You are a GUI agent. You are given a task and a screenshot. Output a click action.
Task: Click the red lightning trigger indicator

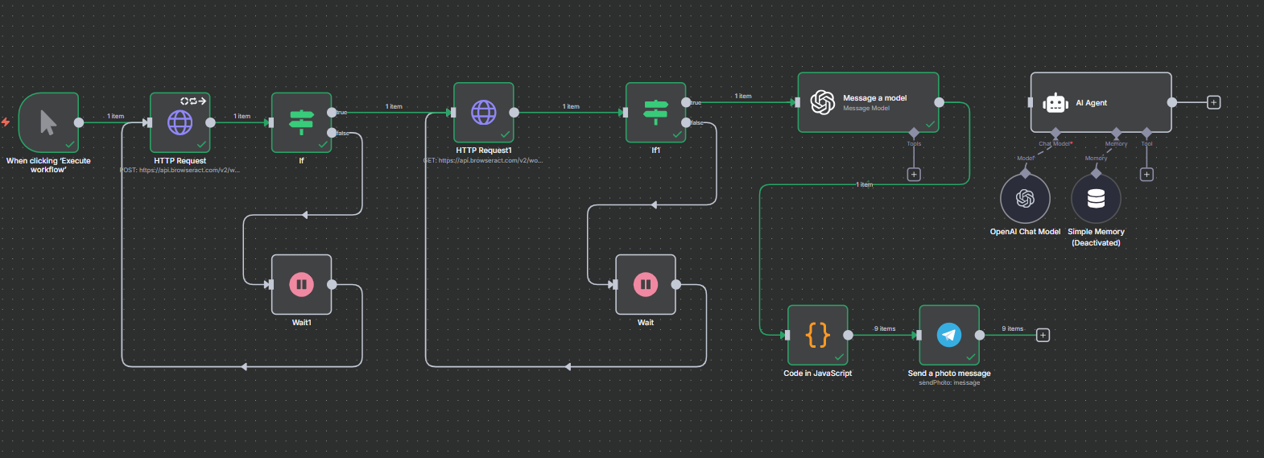[x=6, y=122]
